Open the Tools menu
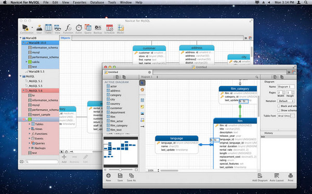Viewport: 312px width, 194px height. click(112, 3)
